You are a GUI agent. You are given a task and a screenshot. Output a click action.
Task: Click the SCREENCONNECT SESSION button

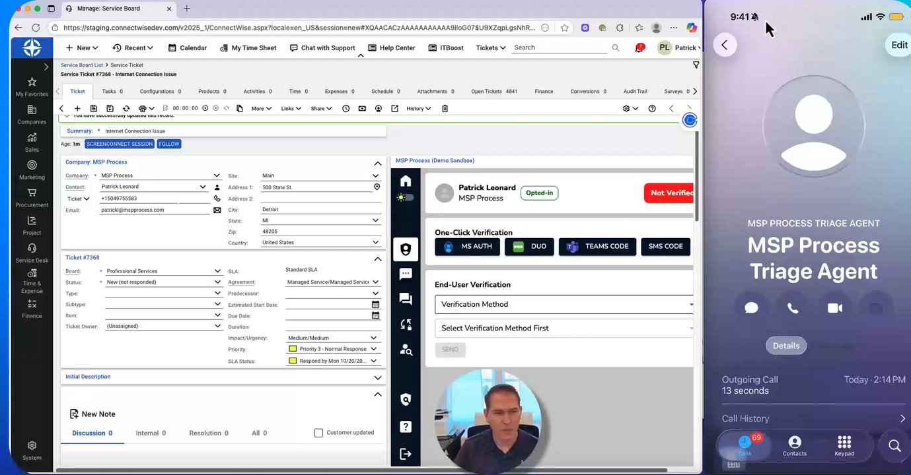point(120,144)
